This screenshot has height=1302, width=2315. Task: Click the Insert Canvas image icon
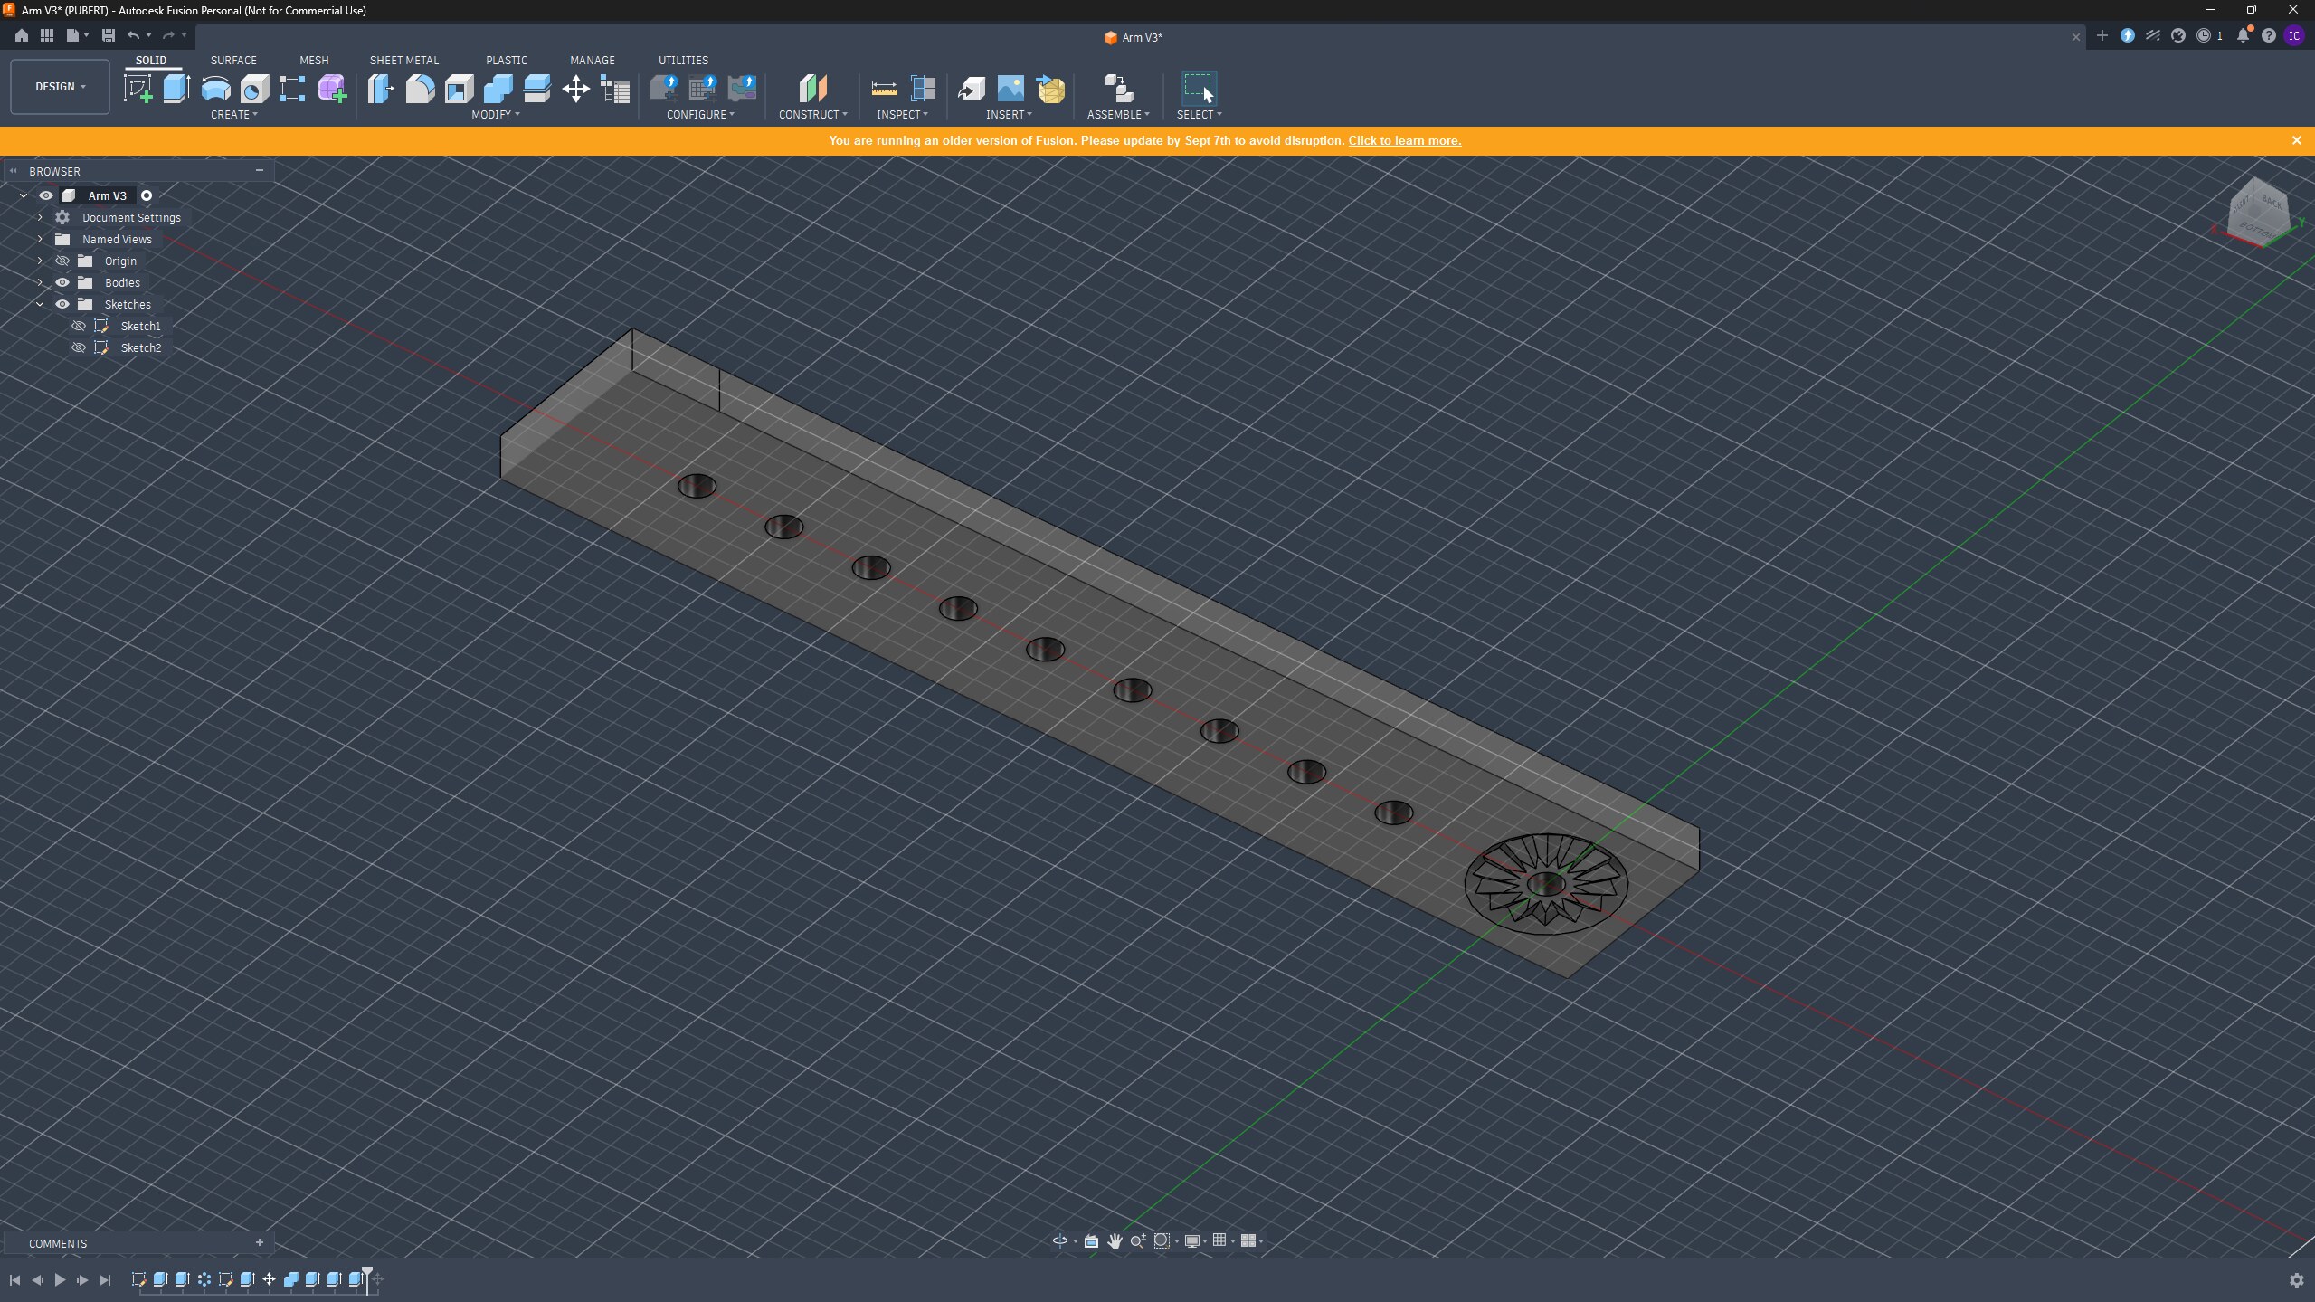point(1010,89)
